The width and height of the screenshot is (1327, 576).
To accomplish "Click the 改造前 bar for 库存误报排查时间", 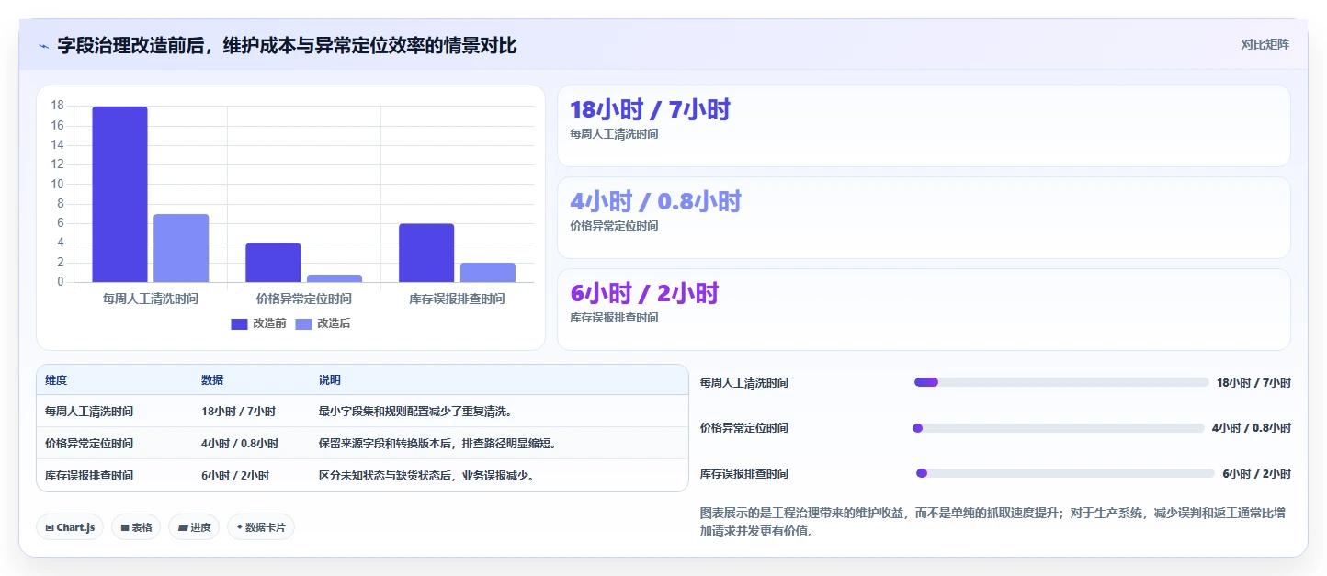I will pyautogui.click(x=426, y=253).
